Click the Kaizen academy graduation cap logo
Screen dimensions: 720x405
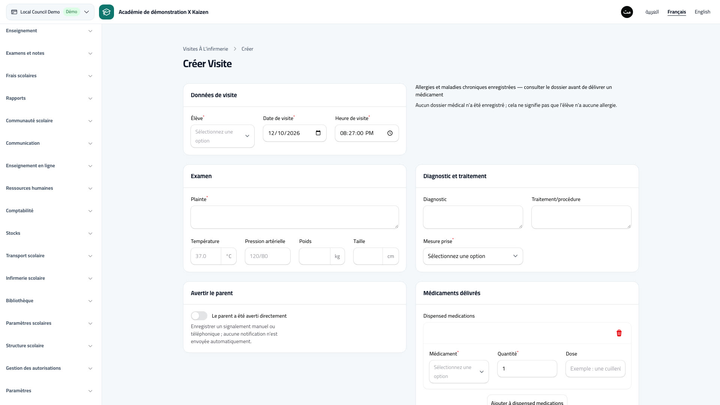[106, 12]
